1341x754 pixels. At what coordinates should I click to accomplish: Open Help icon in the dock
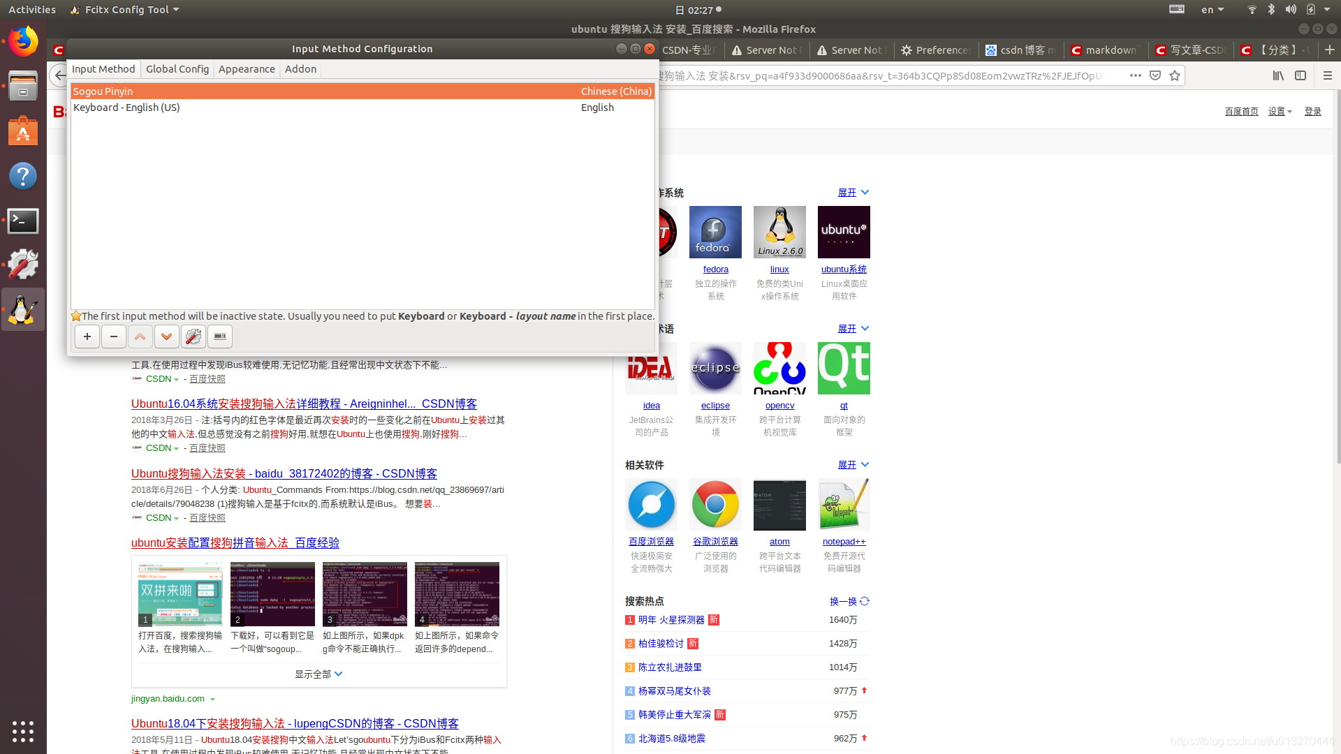click(23, 176)
